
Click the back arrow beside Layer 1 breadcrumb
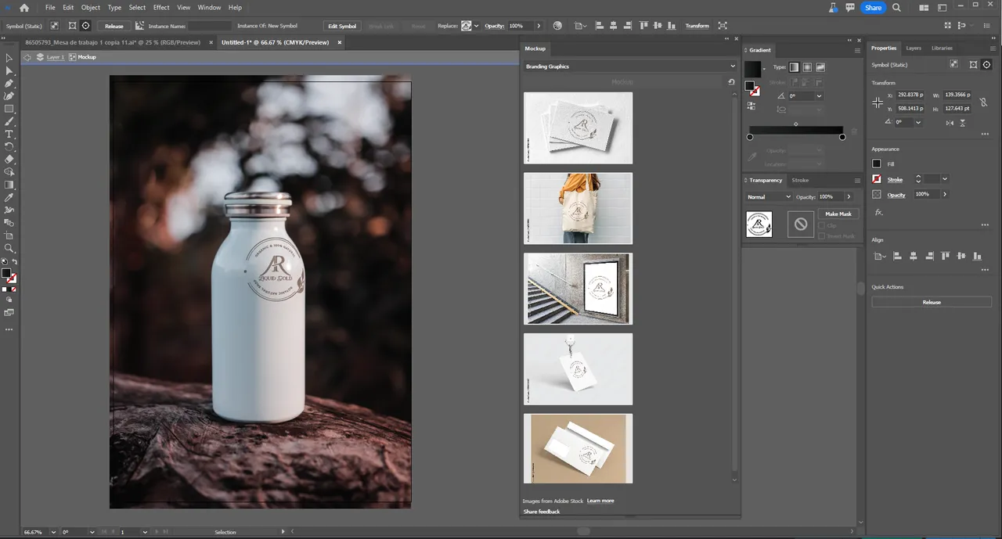point(27,57)
